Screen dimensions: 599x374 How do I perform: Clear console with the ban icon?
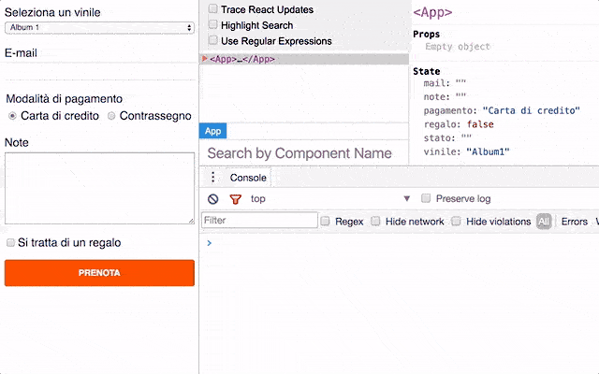click(212, 199)
